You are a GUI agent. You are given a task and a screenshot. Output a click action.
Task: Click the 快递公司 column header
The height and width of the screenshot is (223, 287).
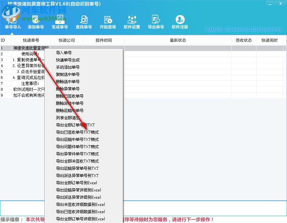point(67,40)
